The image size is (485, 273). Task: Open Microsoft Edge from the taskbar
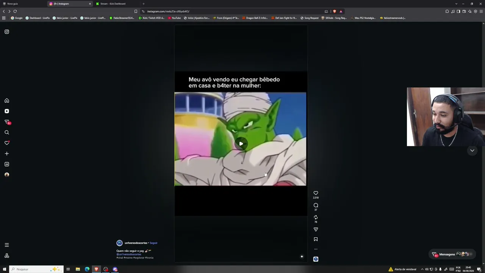[87, 269]
